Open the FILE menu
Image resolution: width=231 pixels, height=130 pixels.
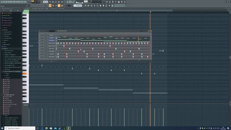(2, 2)
